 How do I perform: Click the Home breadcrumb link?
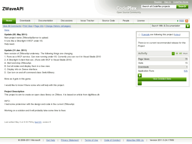tap(7, 30)
